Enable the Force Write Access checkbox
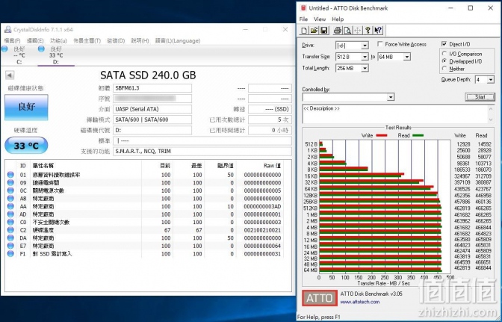This screenshot has height=322, width=502. click(x=380, y=44)
